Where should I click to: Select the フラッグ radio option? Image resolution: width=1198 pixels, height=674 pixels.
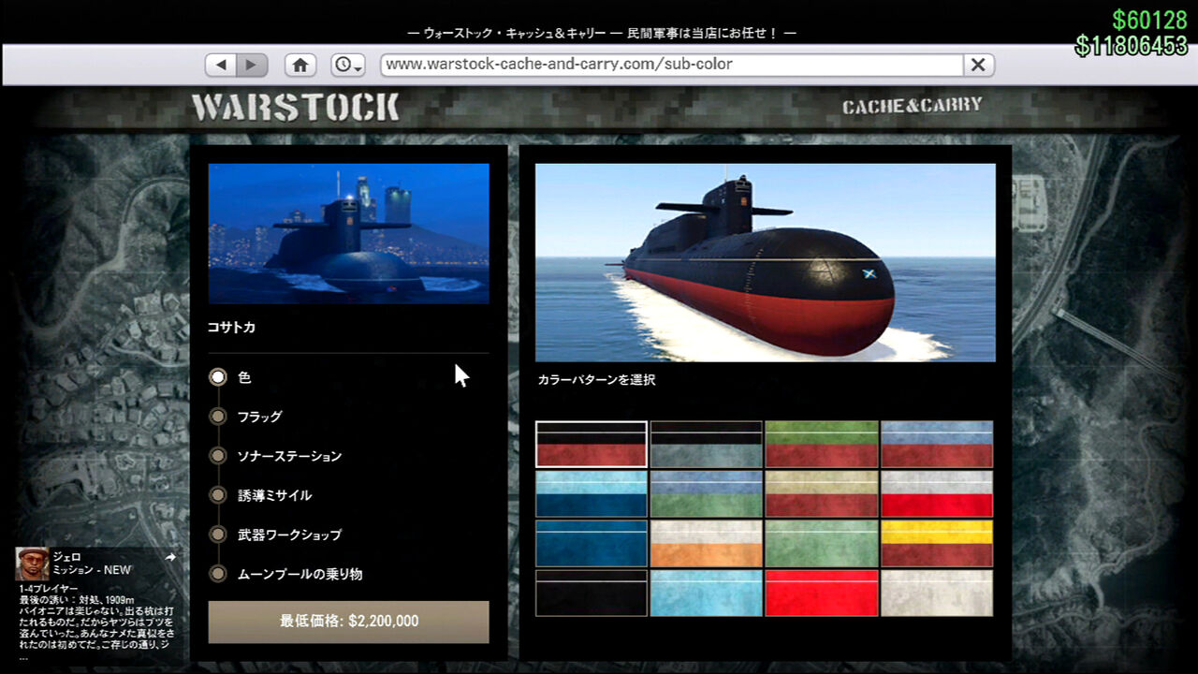point(218,417)
